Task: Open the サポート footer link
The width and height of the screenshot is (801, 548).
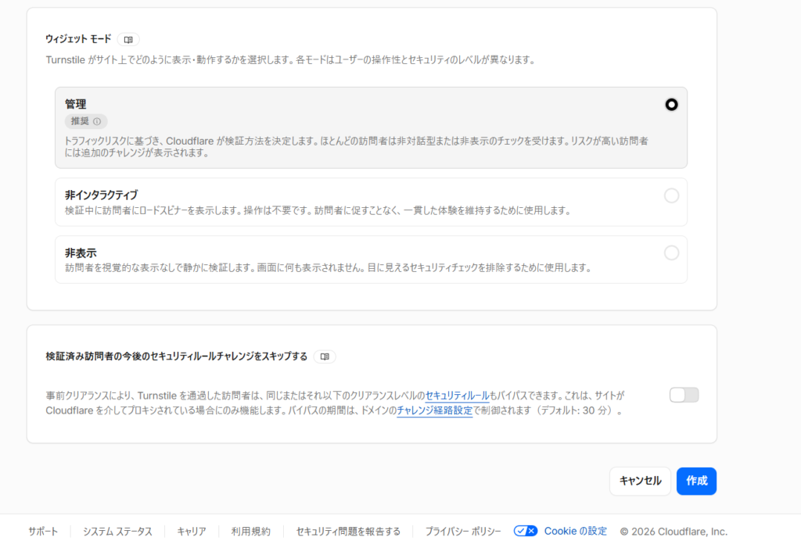Action: pos(43,532)
